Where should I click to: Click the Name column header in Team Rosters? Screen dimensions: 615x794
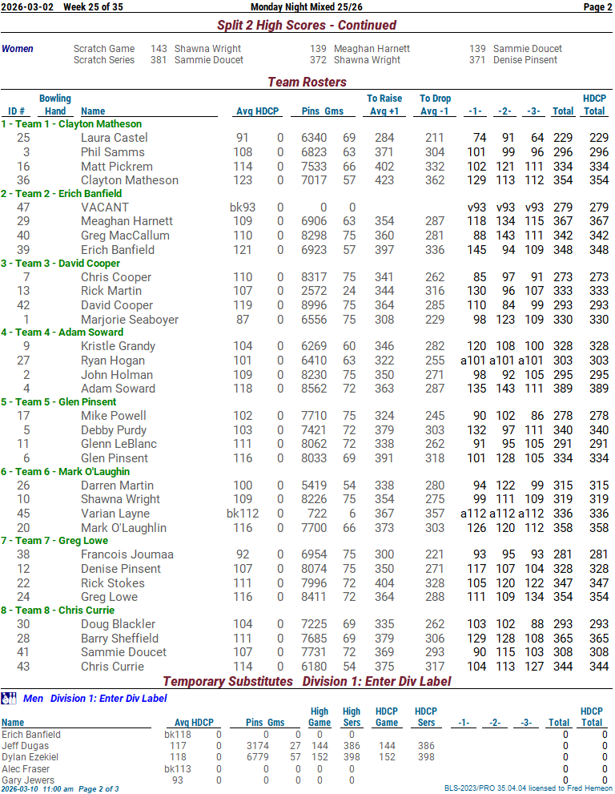[x=93, y=111]
